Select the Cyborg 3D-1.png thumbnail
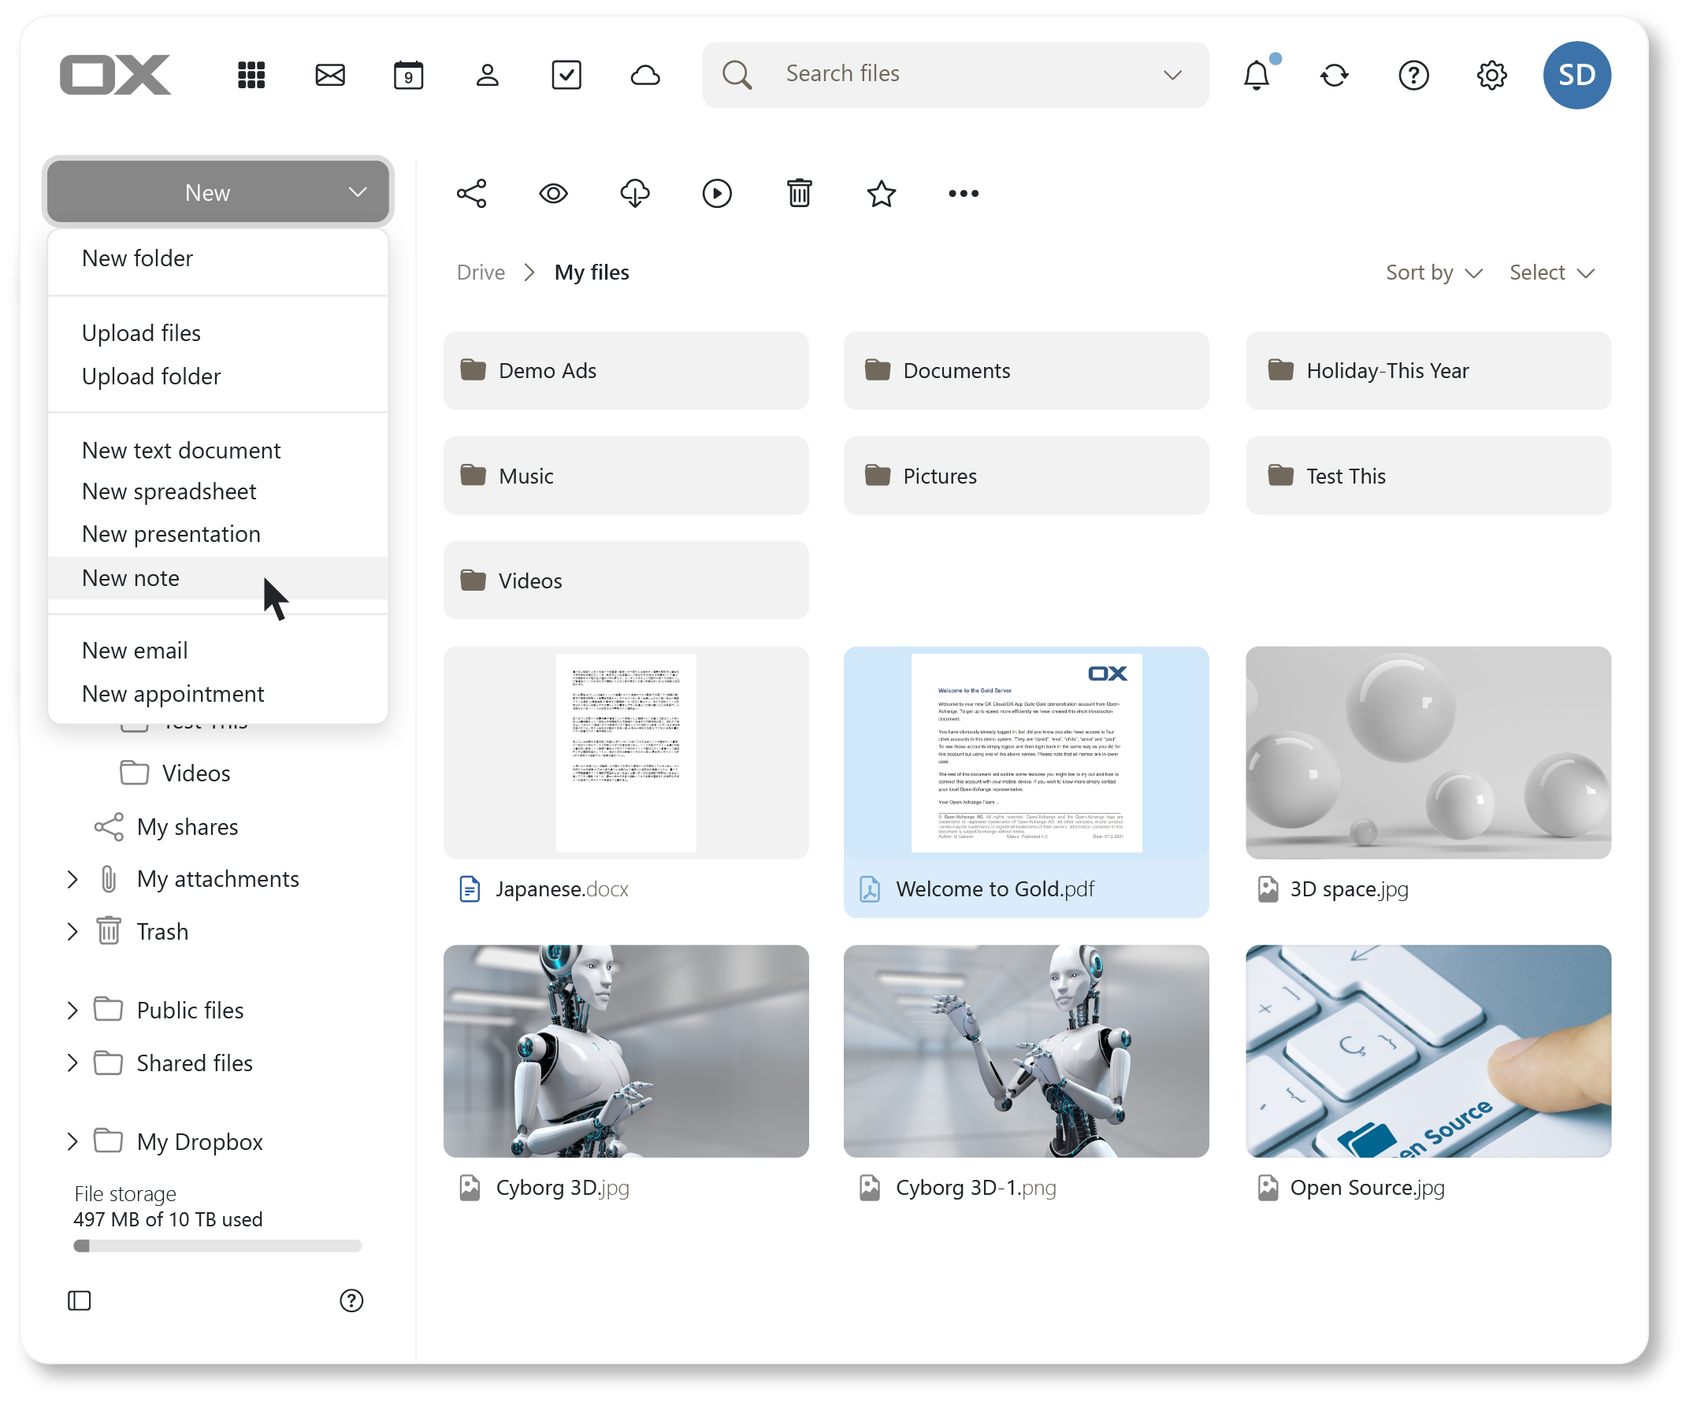The width and height of the screenshot is (1686, 1402). click(1026, 1051)
